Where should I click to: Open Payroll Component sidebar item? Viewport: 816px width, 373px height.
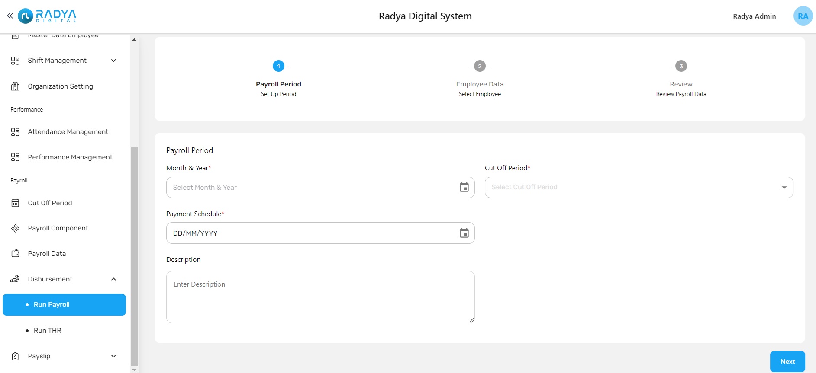(x=64, y=228)
